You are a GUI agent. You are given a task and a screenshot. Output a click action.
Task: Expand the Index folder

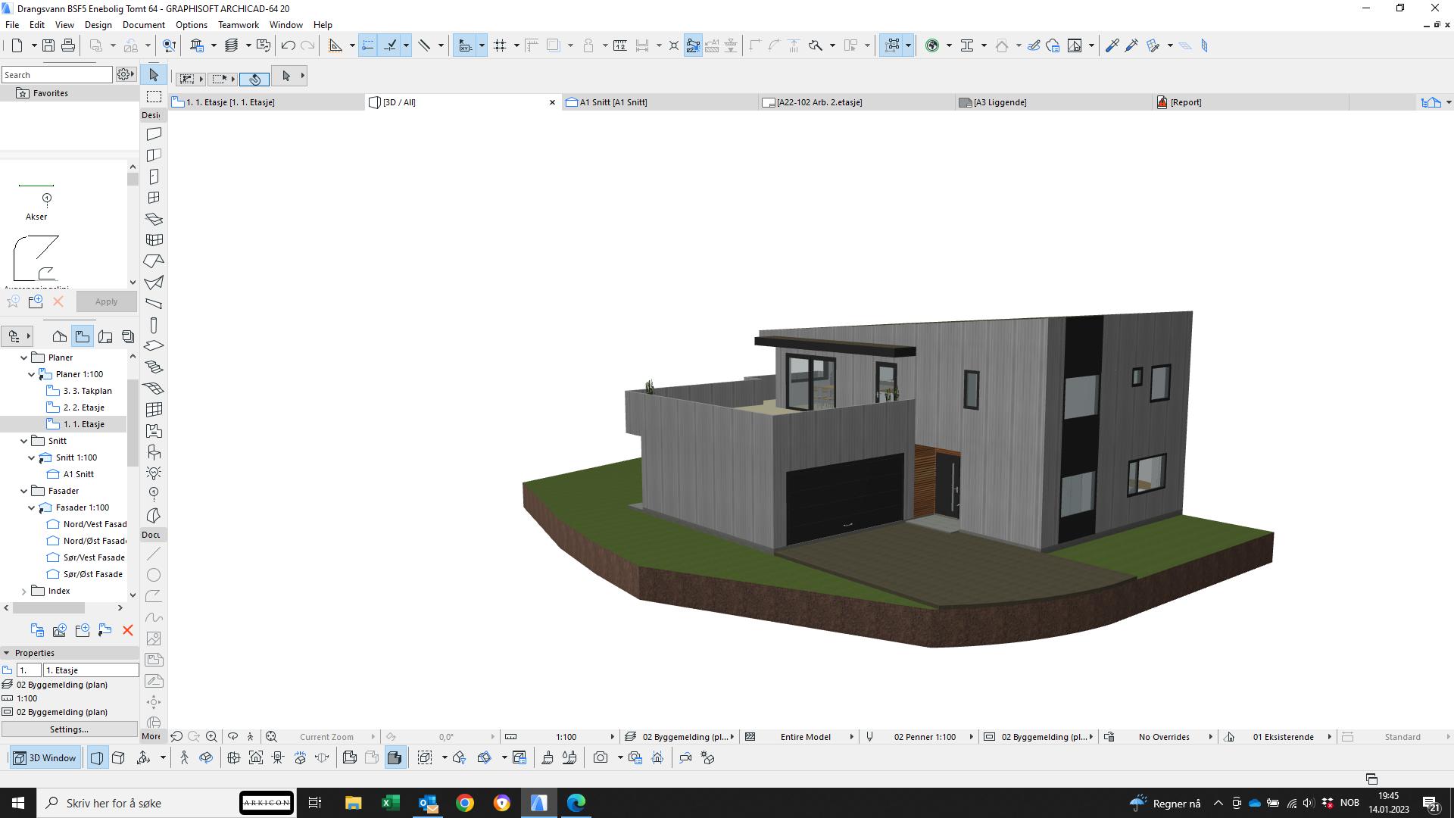point(24,591)
